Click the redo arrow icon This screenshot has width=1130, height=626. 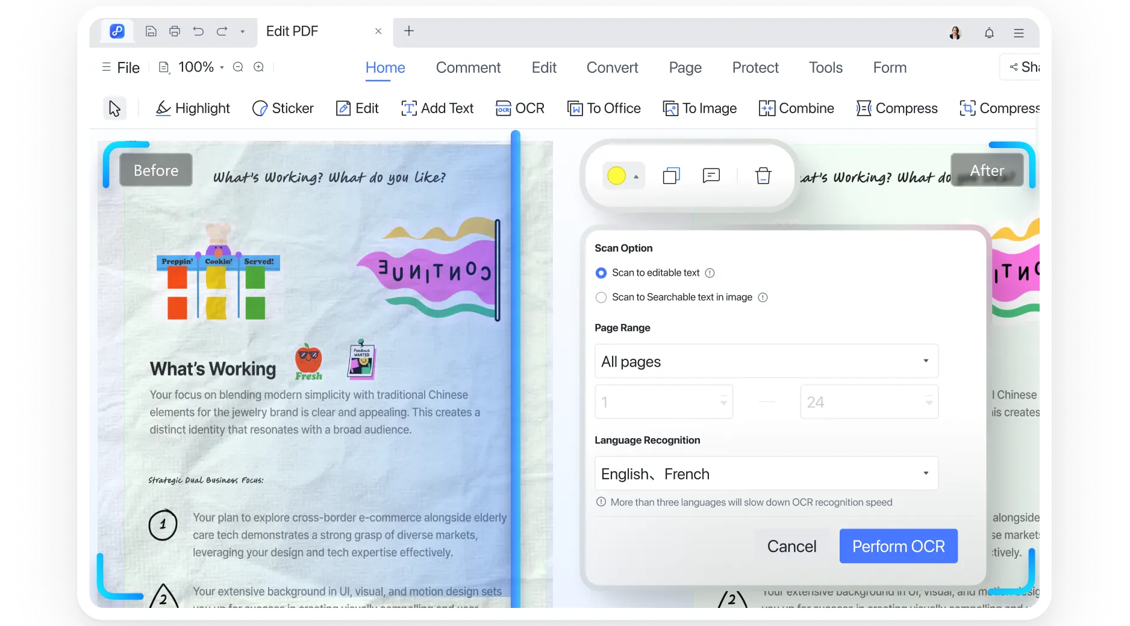222,31
